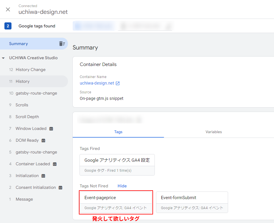The image size is (274, 223).
Task: Click the API icon beside DOM Ready
Action: click(43, 141)
